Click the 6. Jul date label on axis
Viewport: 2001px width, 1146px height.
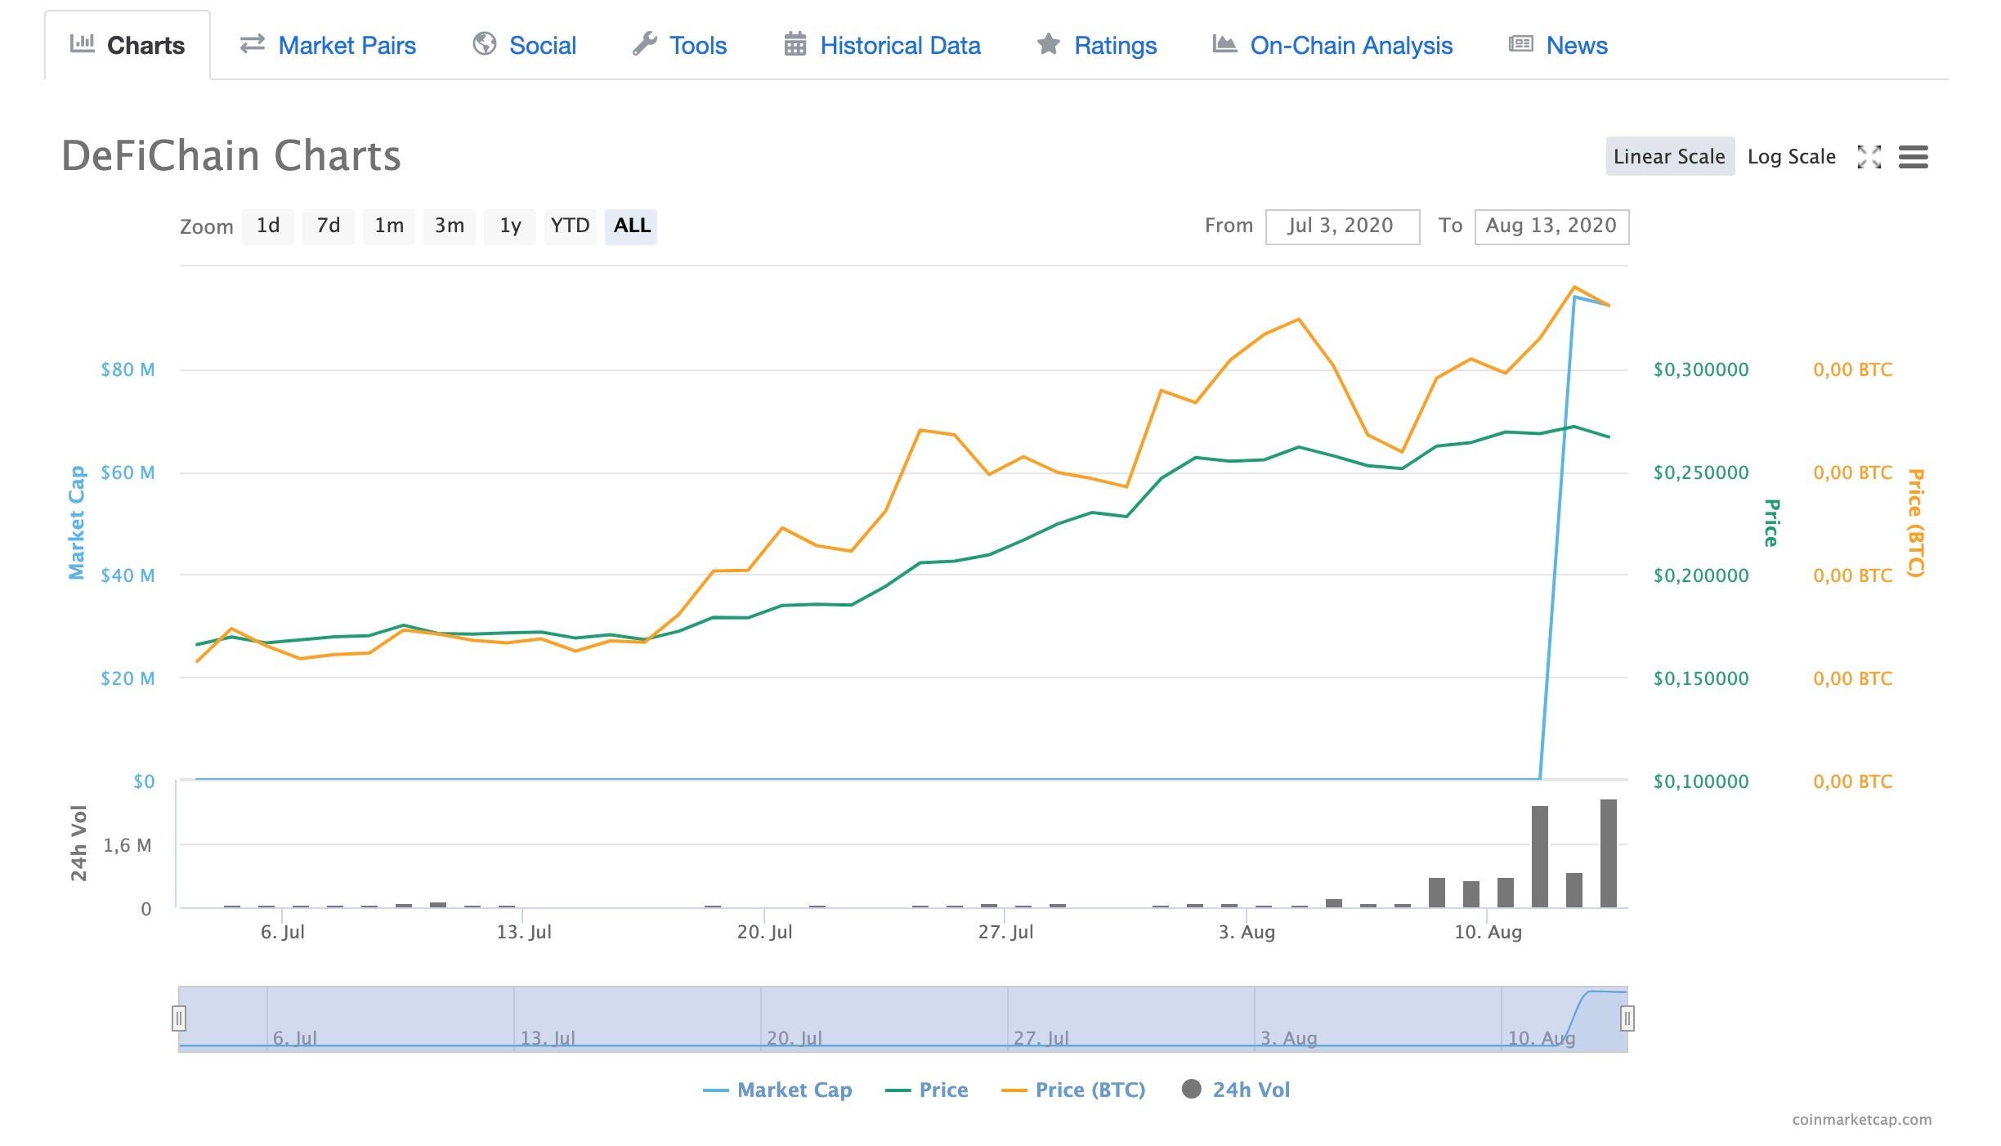tap(282, 932)
